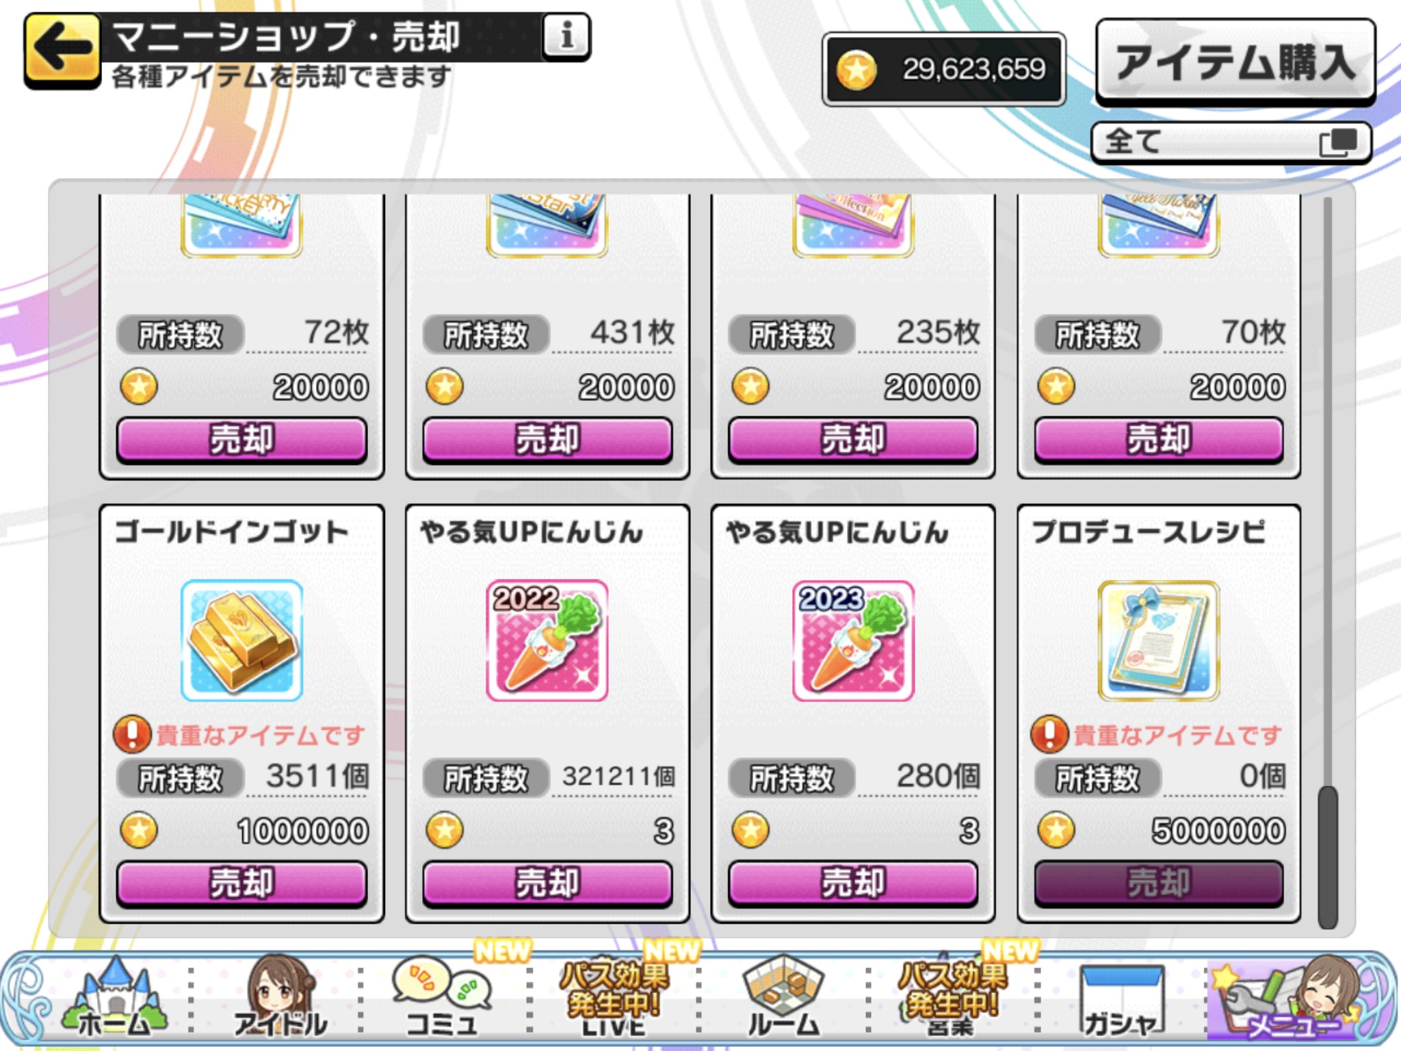
Task: Click the item list vertical scrollbar thumb
Action: tap(1327, 857)
